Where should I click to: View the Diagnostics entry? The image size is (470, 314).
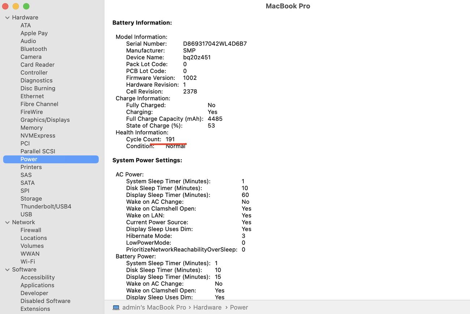tap(37, 81)
